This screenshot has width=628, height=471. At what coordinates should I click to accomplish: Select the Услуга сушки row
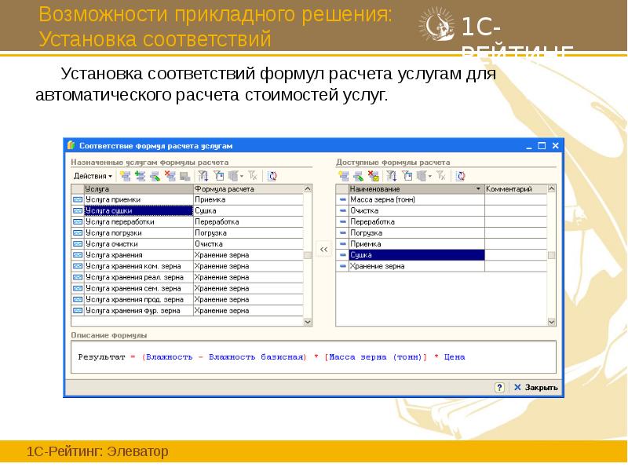pos(118,212)
